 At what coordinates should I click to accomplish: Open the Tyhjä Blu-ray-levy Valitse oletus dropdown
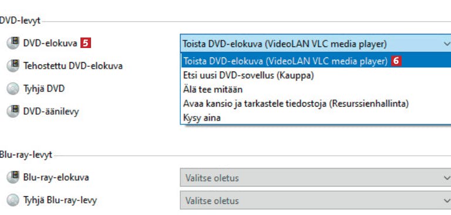tap(315, 200)
